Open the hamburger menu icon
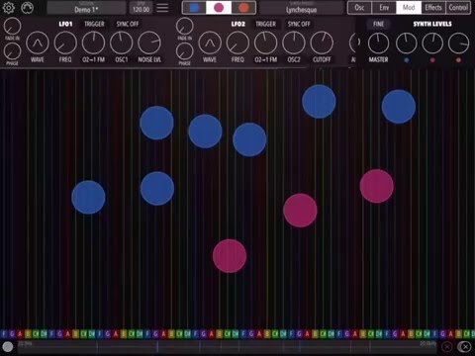 point(162,8)
